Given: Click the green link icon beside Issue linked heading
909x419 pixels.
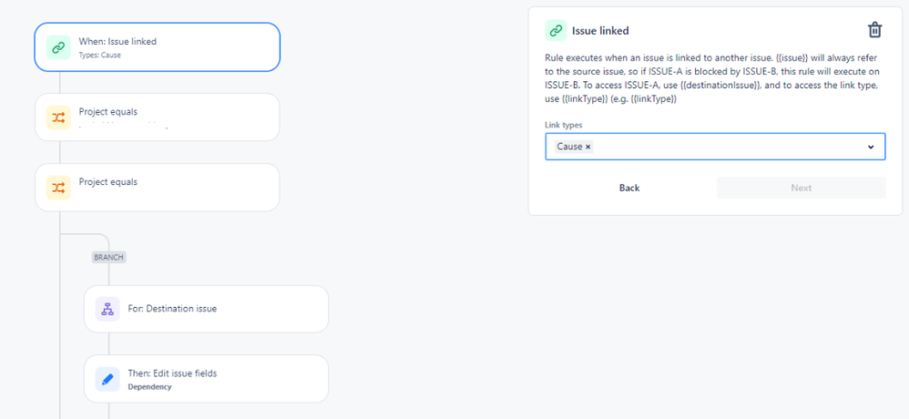Looking at the screenshot, I should pyautogui.click(x=556, y=31).
